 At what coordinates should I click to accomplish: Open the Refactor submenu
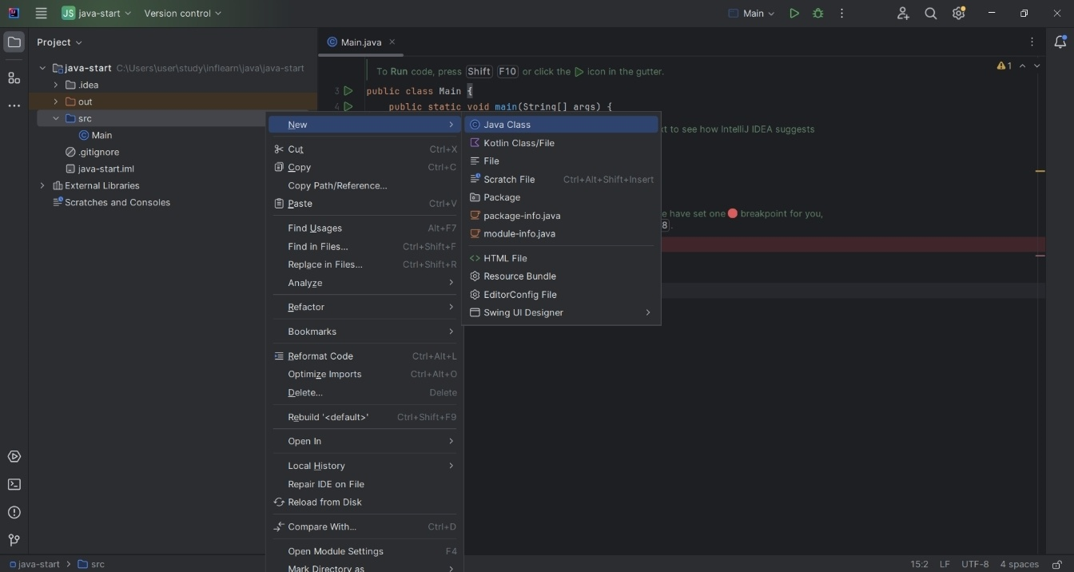click(x=364, y=307)
